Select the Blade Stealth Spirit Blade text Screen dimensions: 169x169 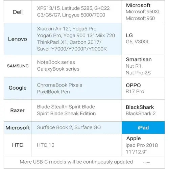(66, 107)
